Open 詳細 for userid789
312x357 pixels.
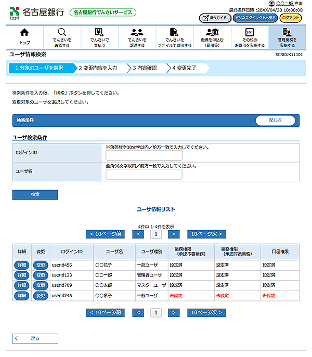(22, 285)
